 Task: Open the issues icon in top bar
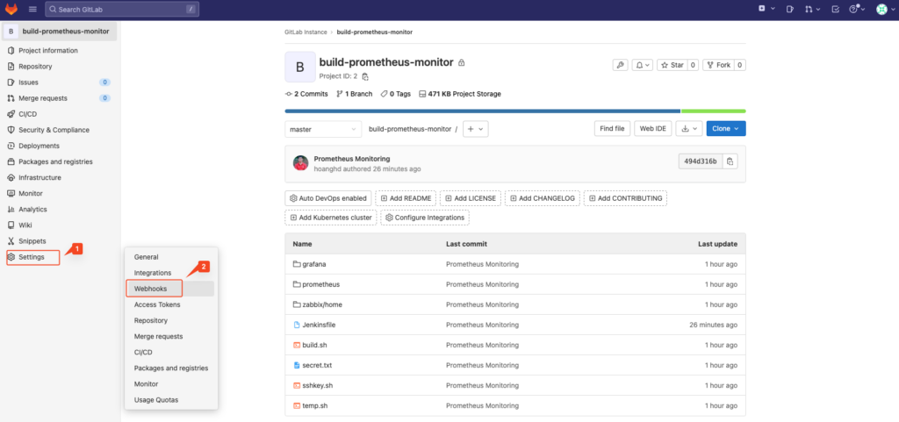click(789, 9)
